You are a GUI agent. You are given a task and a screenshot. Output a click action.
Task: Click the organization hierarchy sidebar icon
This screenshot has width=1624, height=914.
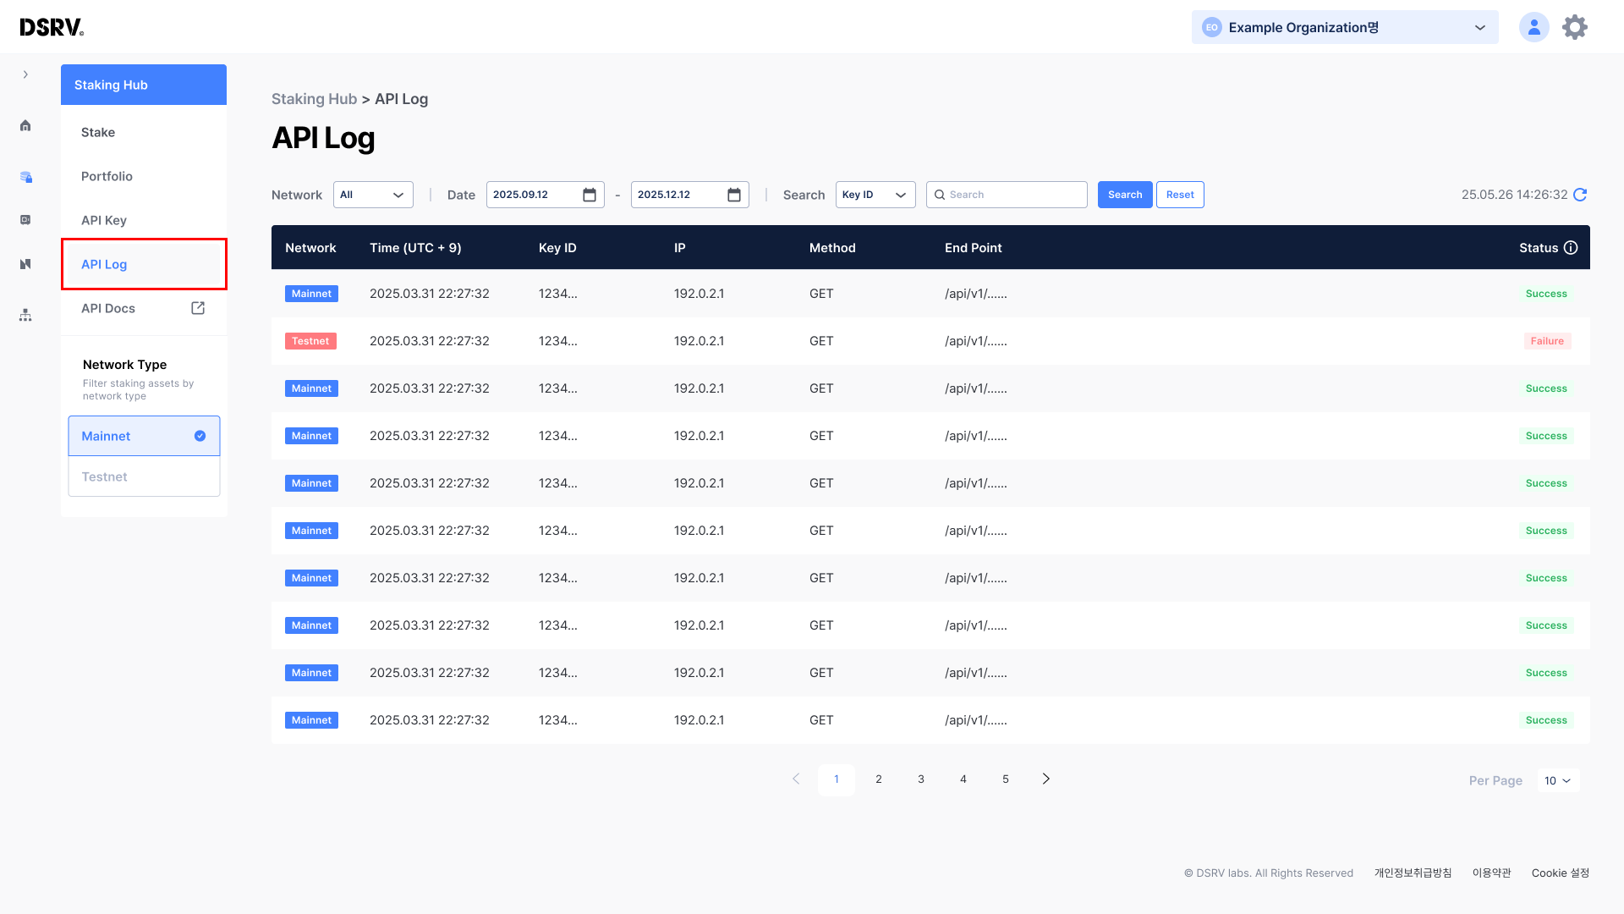click(x=25, y=315)
